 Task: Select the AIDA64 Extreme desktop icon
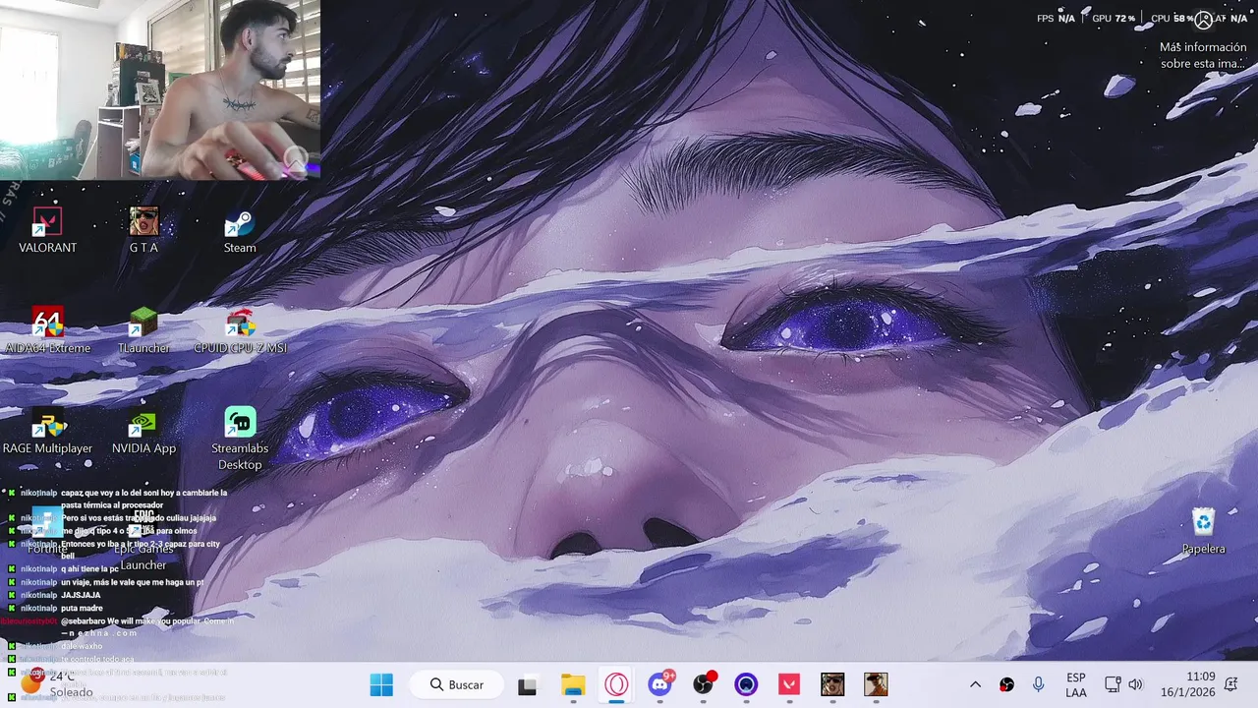[47, 330]
